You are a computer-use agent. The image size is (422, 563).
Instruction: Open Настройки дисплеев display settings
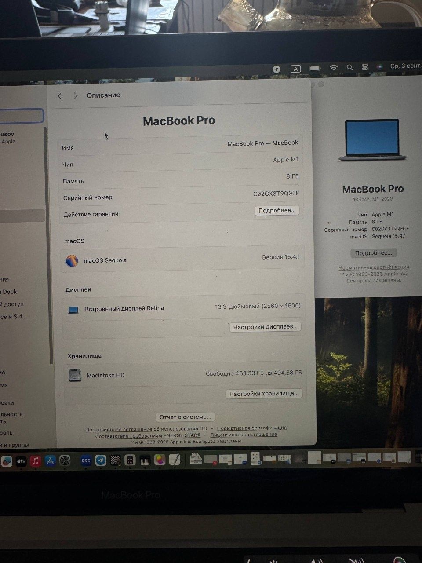266,327
